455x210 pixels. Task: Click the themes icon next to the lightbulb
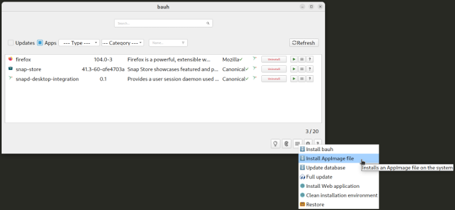pyautogui.click(x=286, y=143)
